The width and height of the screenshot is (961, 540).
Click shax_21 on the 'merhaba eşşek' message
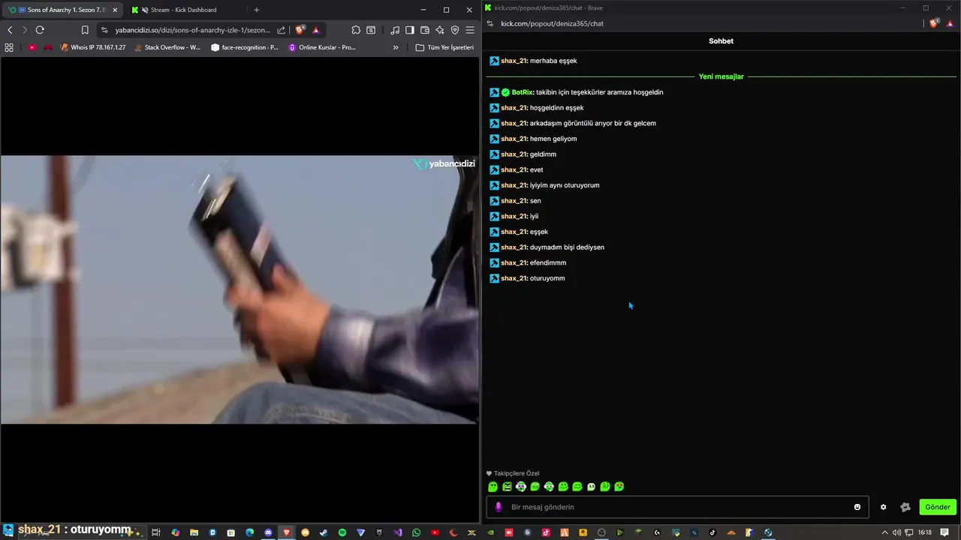(514, 61)
